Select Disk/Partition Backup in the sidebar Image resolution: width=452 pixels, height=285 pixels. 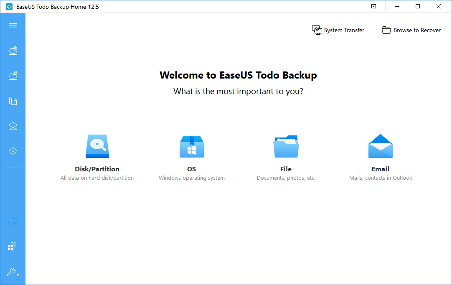click(x=13, y=51)
